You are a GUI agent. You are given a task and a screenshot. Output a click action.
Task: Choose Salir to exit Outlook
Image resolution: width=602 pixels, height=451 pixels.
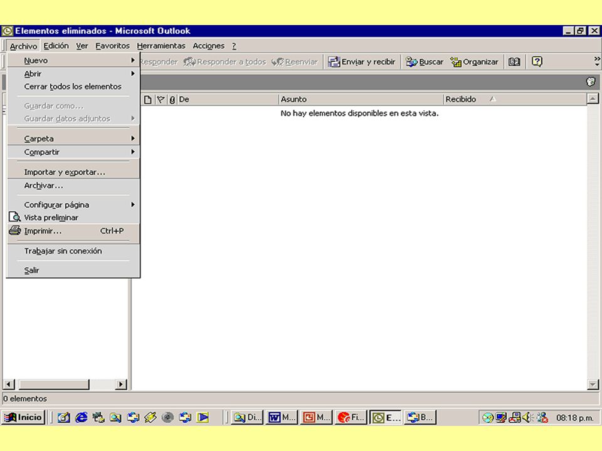(x=73, y=271)
